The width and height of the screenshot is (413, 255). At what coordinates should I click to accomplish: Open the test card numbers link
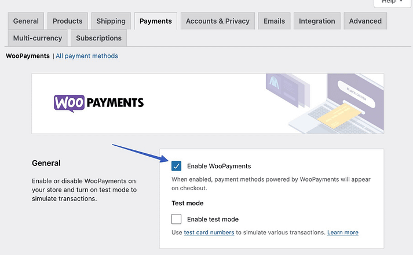(209, 232)
